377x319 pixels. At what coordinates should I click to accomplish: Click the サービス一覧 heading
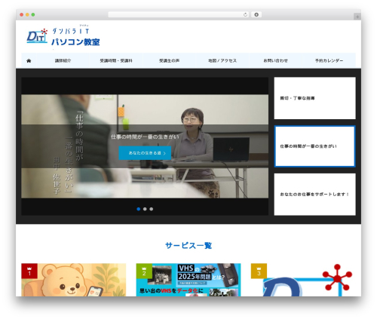pos(188,245)
